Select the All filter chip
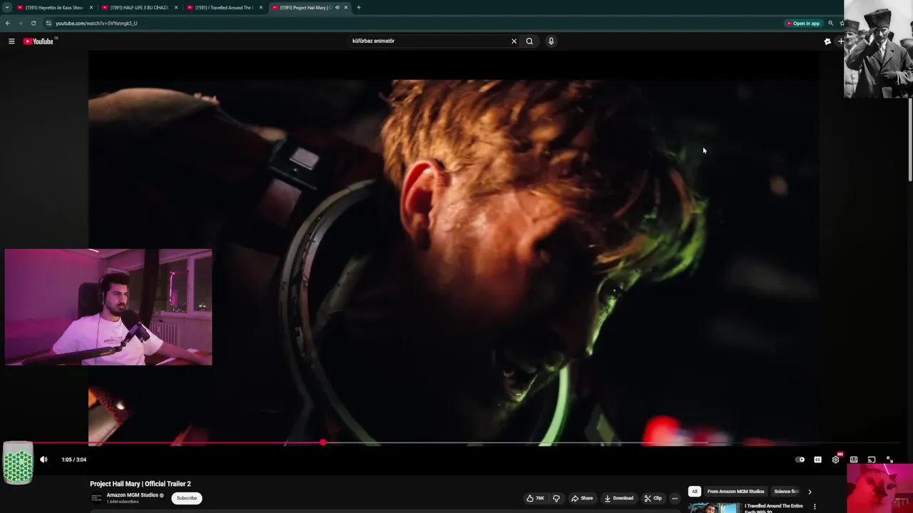The height and width of the screenshot is (513, 913). click(694, 492)
